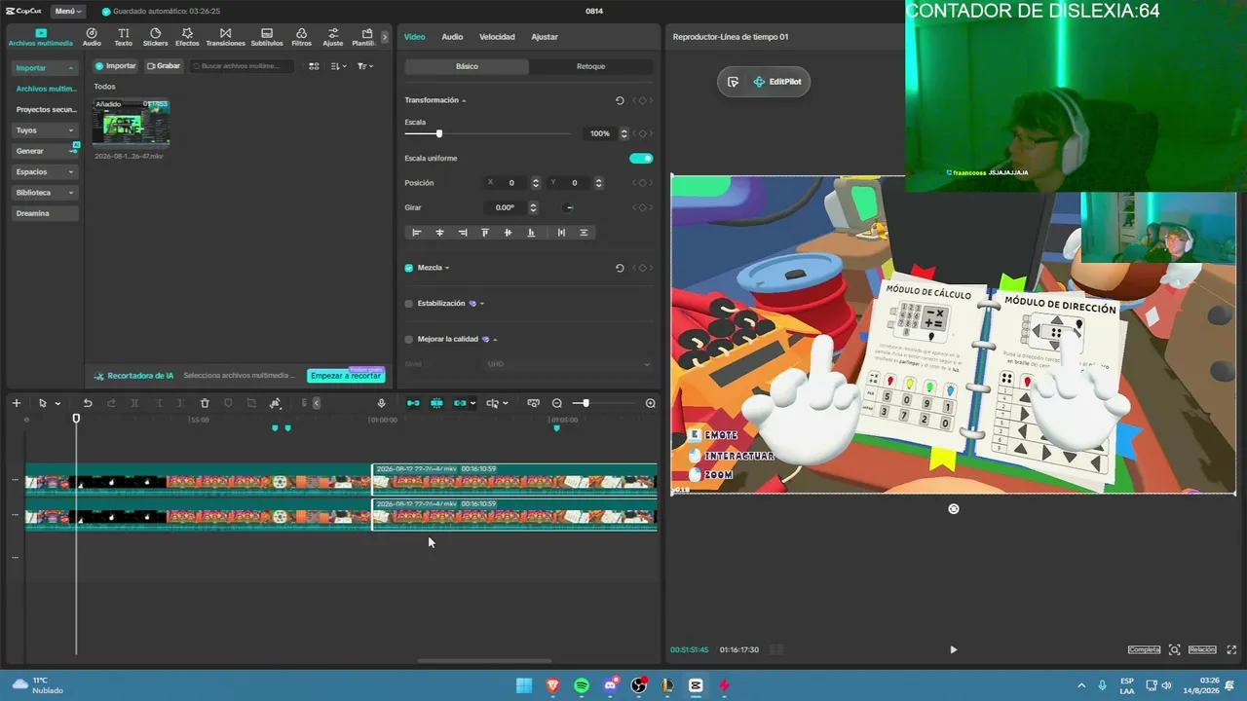This screenshot has width=1247, height=701.
Task: Align the clip to the bottom edge
Action: click(531, 233)
